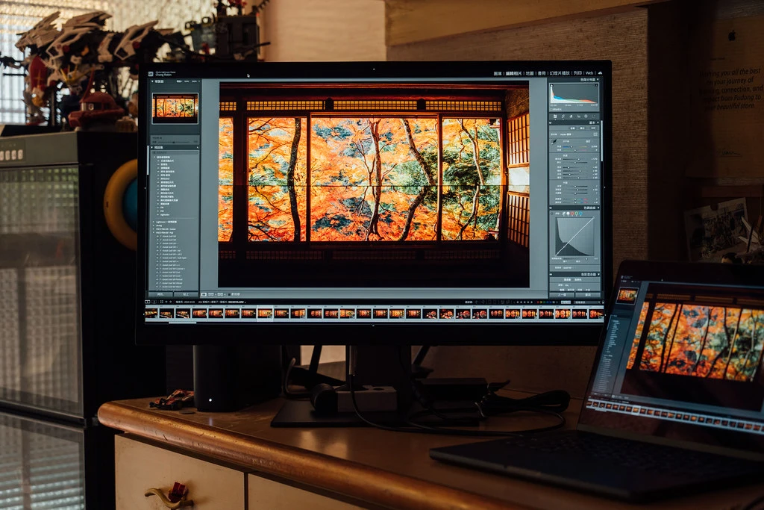The width and height of the screenshot is (764, 510).
Task: Select the Loupe view icon in toolbar
Action: pos(204,294)
